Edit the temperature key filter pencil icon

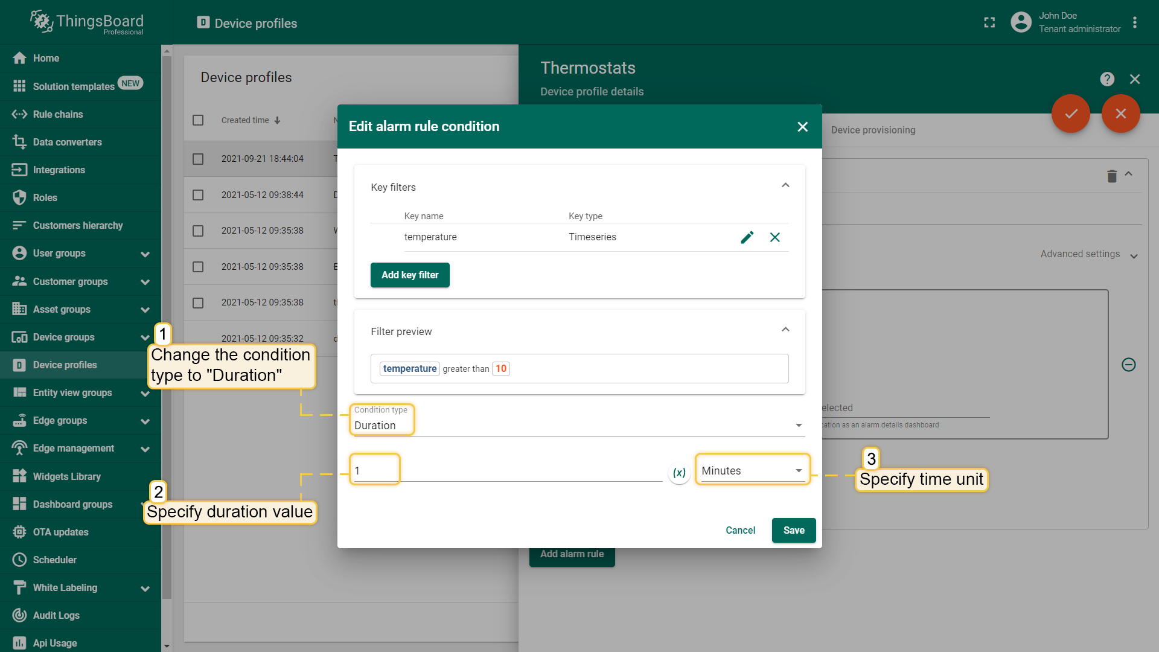click(747, 237)
